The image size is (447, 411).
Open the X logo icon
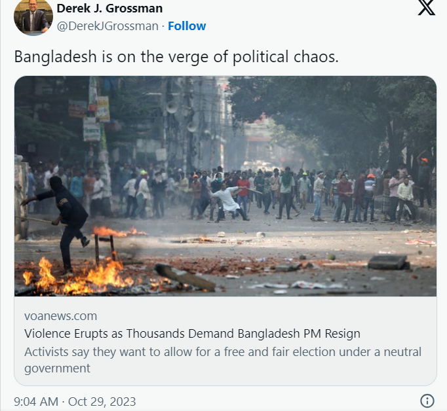[427, 7]
